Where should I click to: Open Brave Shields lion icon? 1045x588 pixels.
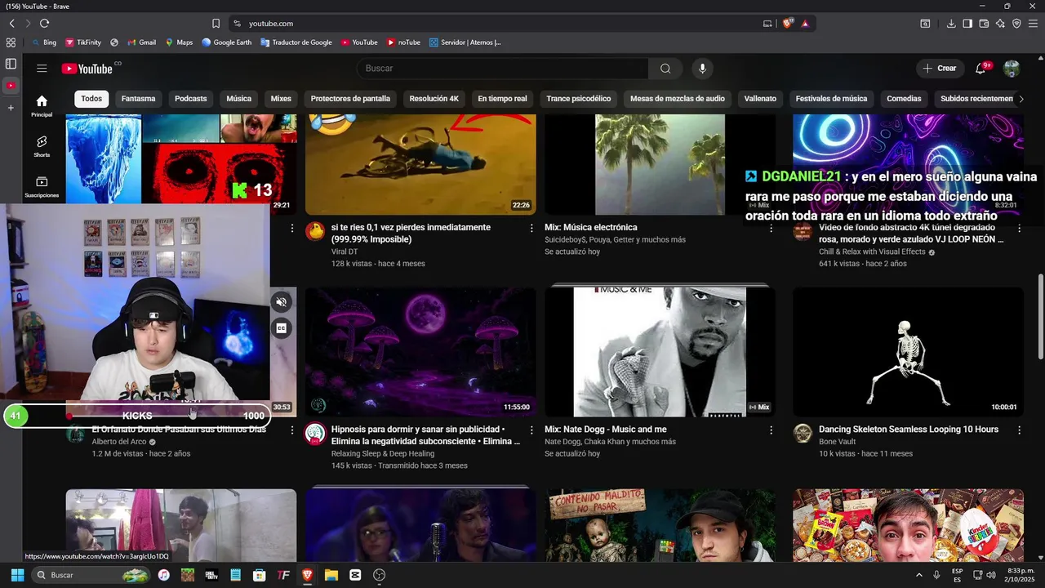pyautogui.click(x=787, y=24)
